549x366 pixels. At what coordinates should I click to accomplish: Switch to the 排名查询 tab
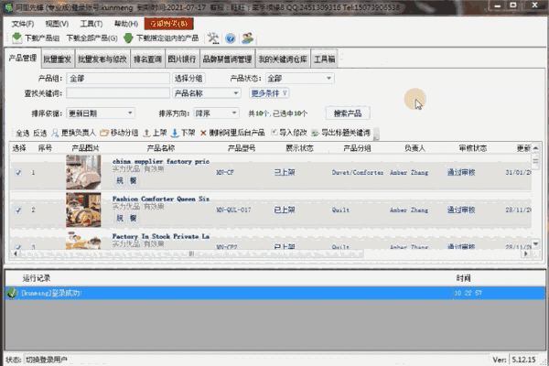pos(147,59)
